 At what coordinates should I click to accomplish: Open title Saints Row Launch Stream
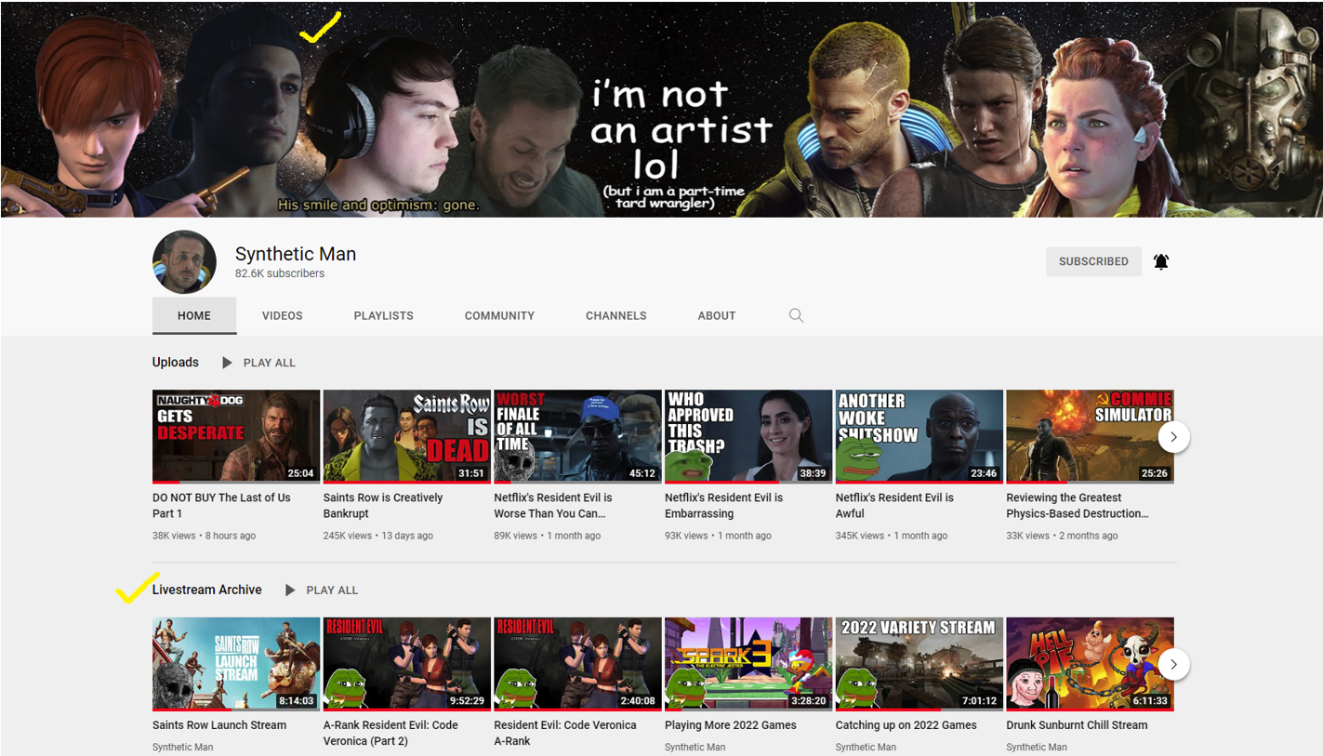219,725
